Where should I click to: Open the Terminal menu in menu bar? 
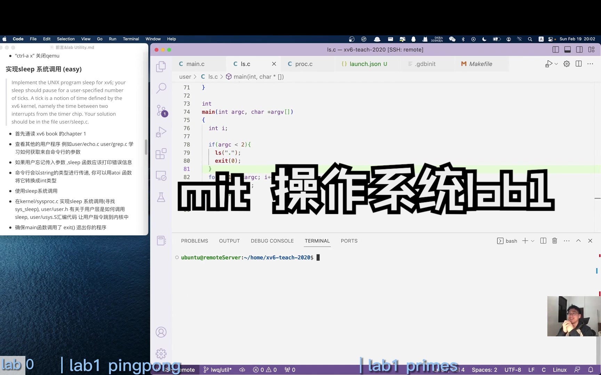[131, 39]
